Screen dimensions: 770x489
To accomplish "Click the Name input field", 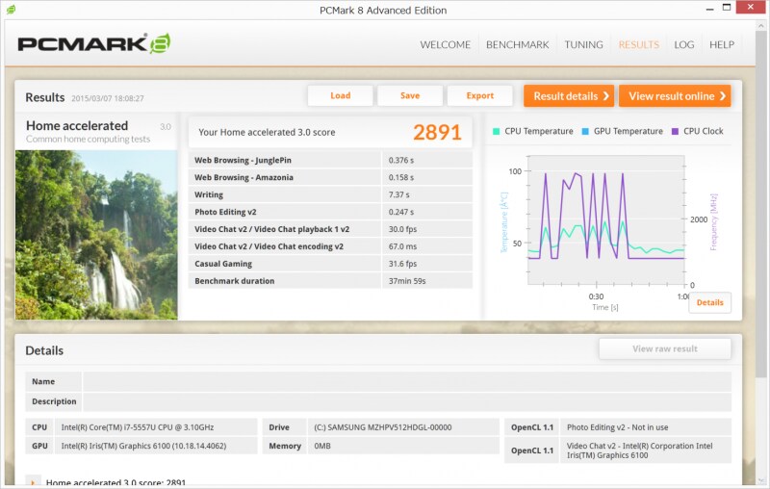I will coord(406,381).
